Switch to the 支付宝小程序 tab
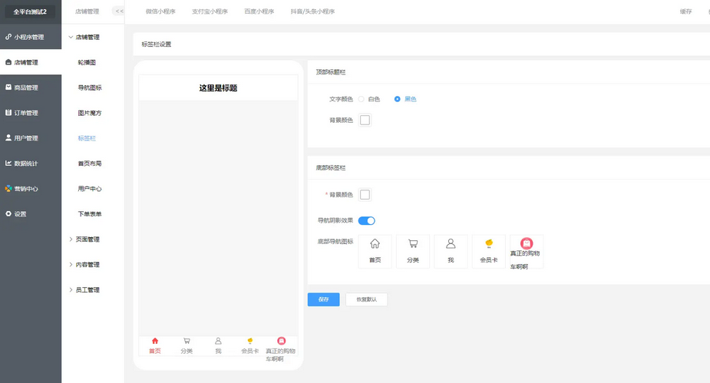The image size is (710, 383). coord(210,12)
